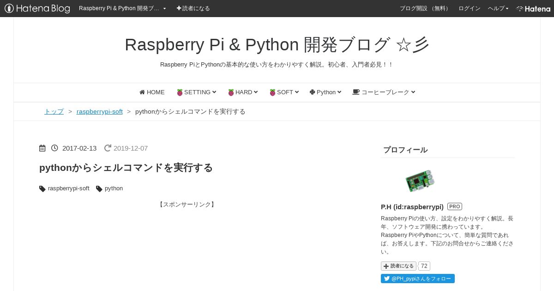Click the subscriber count 72

(424, 266)
